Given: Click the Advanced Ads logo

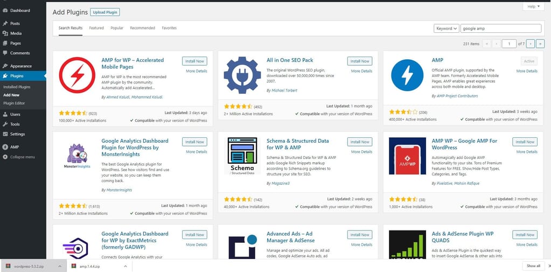Looking at the screenshot, I should pyautogui.click(x=242, y=247).
